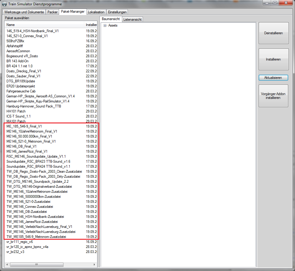Screen dimensions: 295x271
Task: Click the Train Simulator title bar icon
Action: click(4, 4)
